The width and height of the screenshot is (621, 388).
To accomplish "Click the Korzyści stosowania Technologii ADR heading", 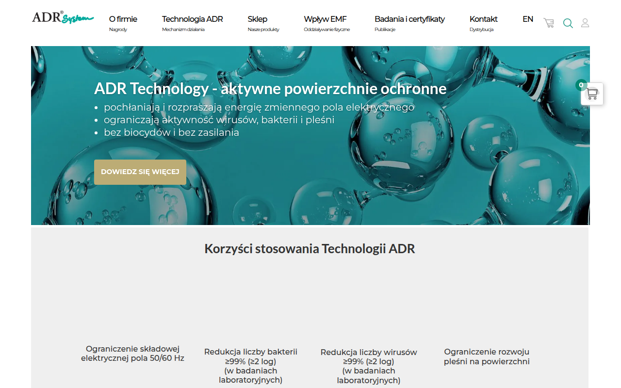I will [310, 249].
